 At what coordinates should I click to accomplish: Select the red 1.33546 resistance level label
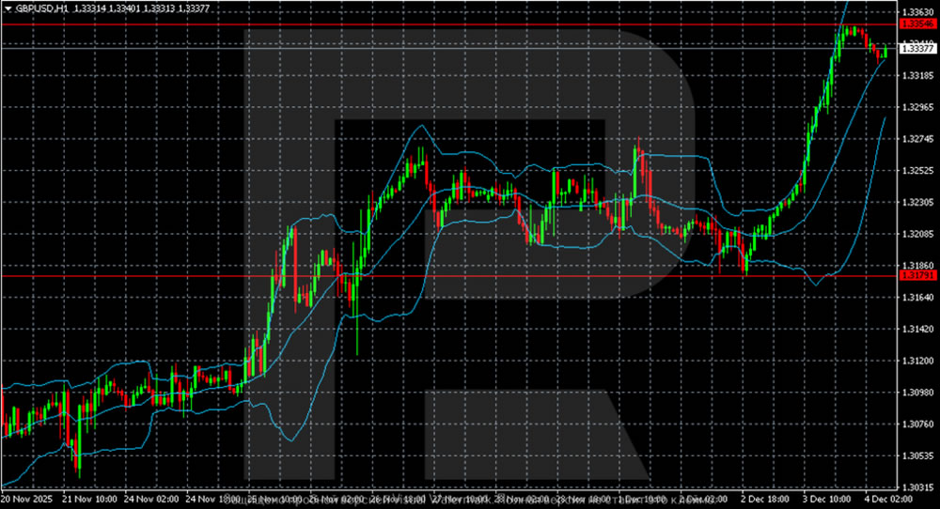click(x=917, y=24)
